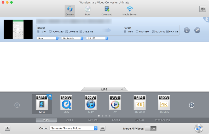The height and width of the screenshot is (134, 209).
Task: Switch to the Audio category tab
Action: click(x=70, y=120)
